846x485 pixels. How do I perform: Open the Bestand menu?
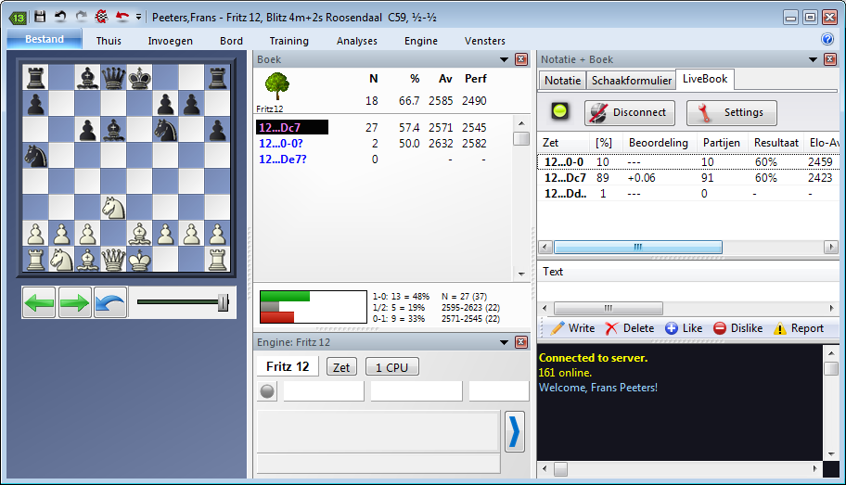click(45, 39)
